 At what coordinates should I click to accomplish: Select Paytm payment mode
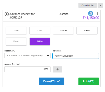pos(16,42)
